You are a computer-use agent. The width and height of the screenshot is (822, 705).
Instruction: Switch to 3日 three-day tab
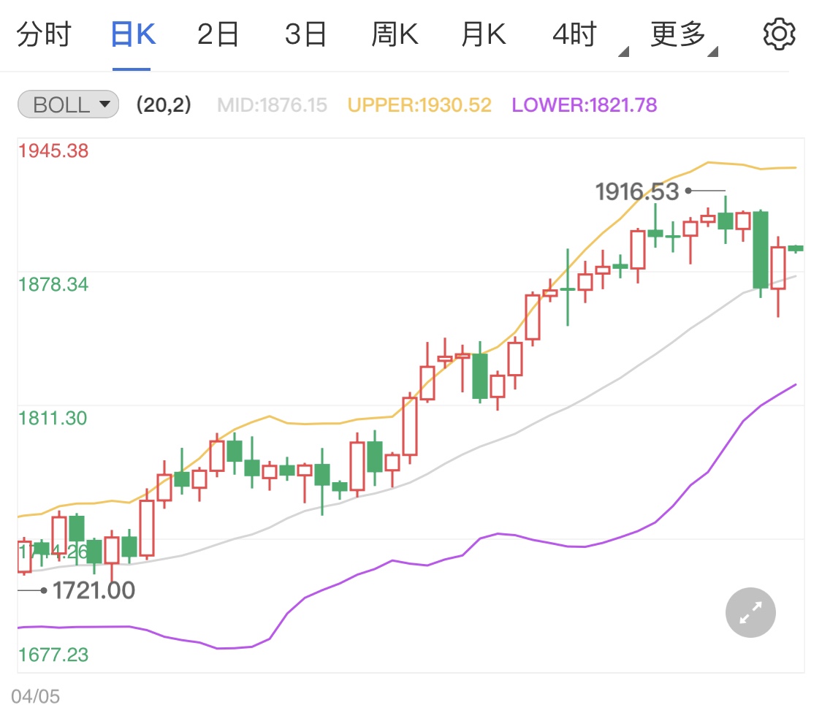tap(305, 34)
